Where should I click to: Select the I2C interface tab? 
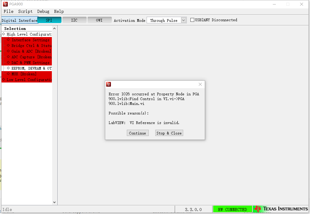click(74, 20)
